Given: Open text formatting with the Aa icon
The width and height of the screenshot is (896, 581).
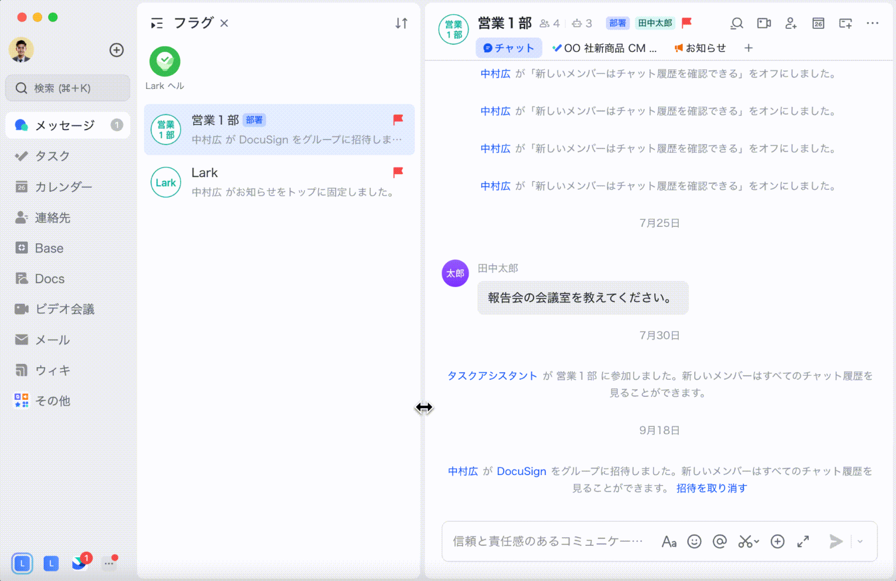Looking at the screenshot, I should point(669,542).
